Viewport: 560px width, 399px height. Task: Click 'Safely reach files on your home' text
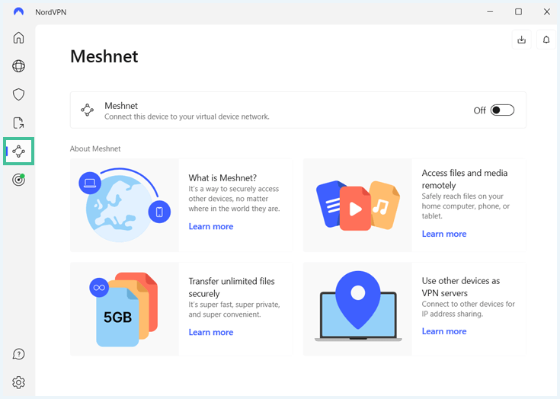[466, 206]
